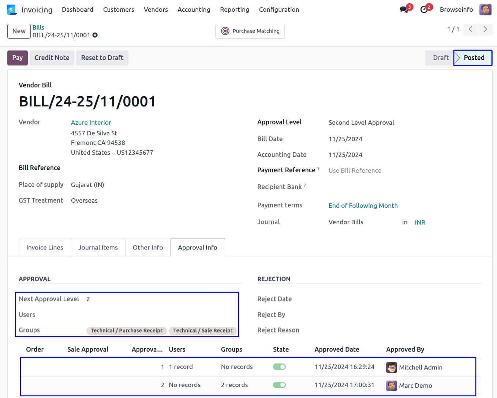The image size is (497, 398).
Task: Click the Pay button
Action: [18, 58]
